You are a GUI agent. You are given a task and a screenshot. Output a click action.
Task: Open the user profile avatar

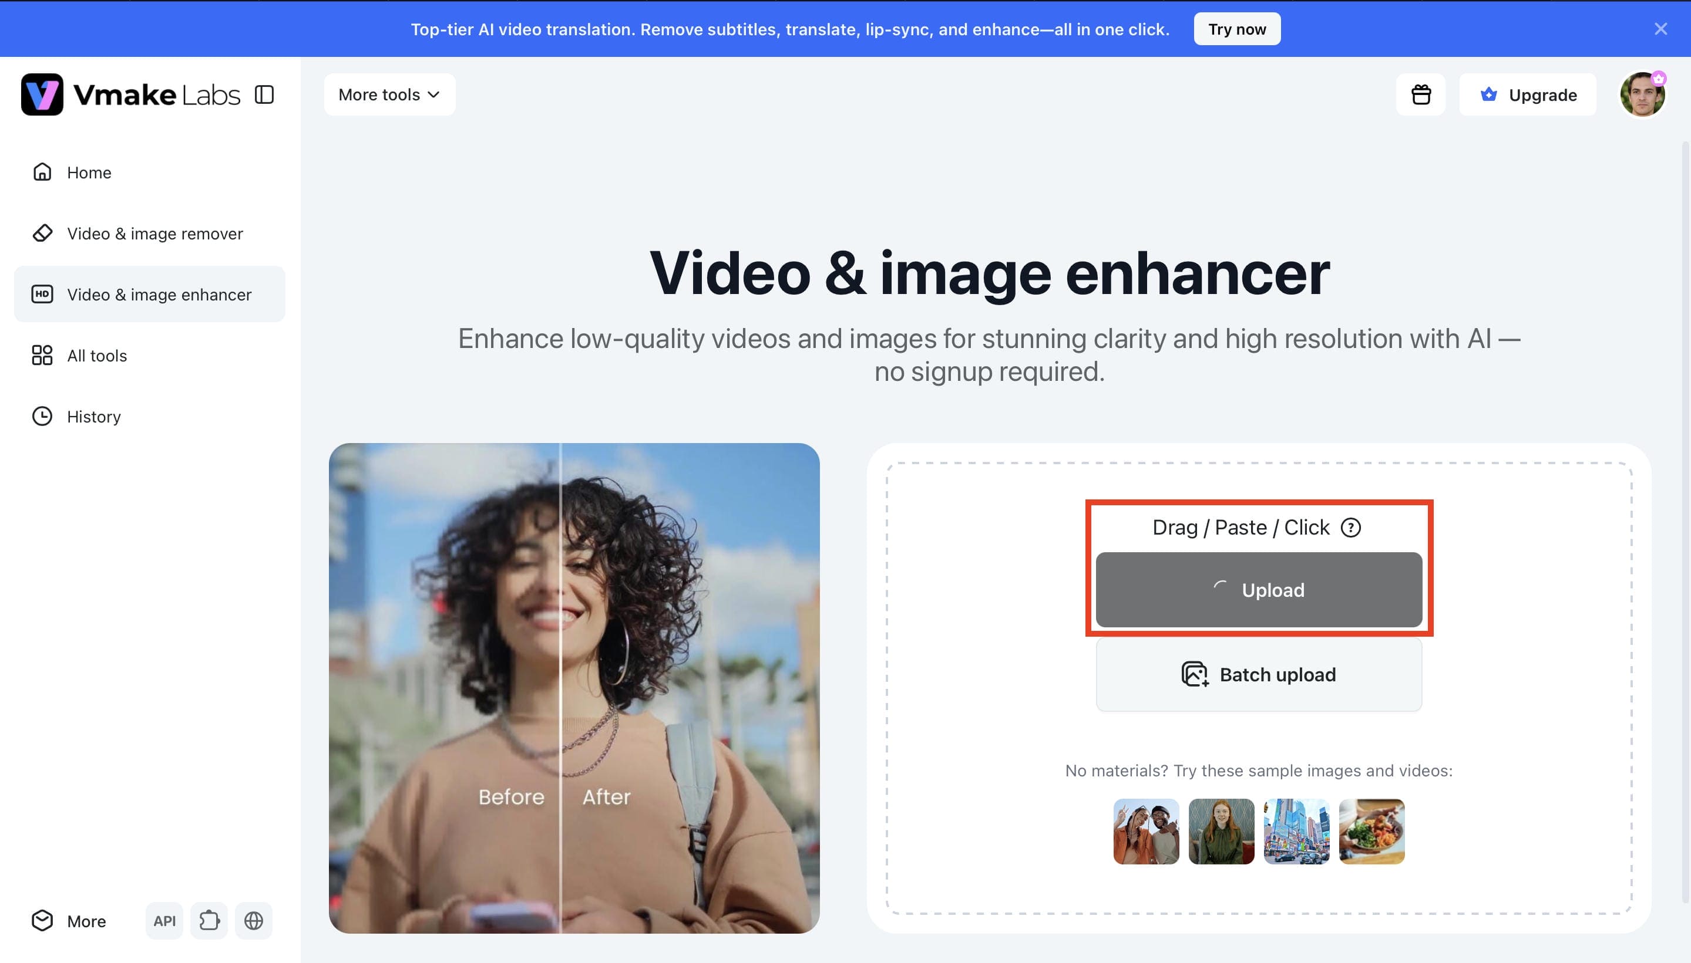point(1642,94)
